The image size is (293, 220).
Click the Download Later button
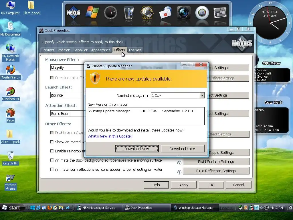(183, 149)
